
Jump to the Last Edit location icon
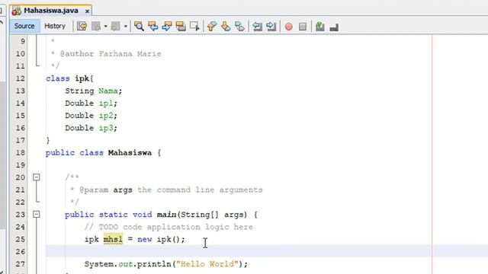point(82,27)
